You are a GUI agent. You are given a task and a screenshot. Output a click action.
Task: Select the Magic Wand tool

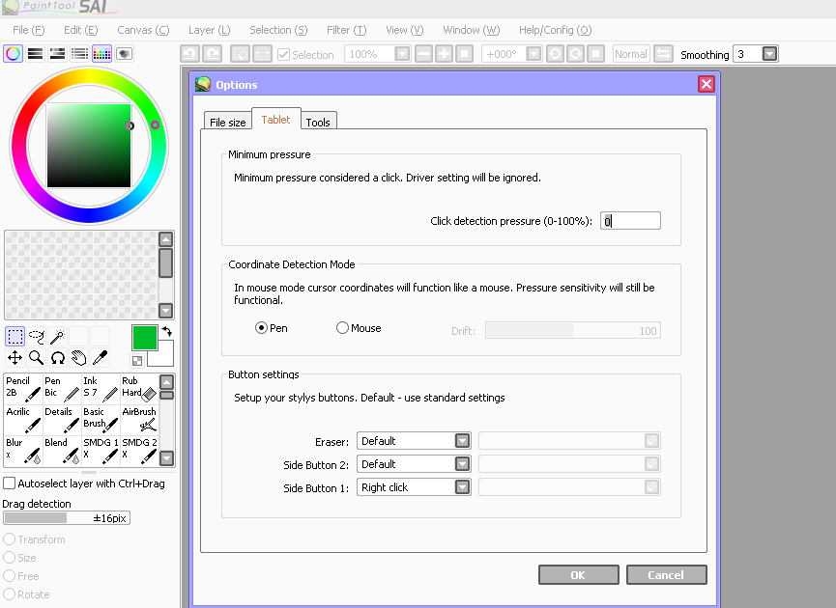click(58, 337)
